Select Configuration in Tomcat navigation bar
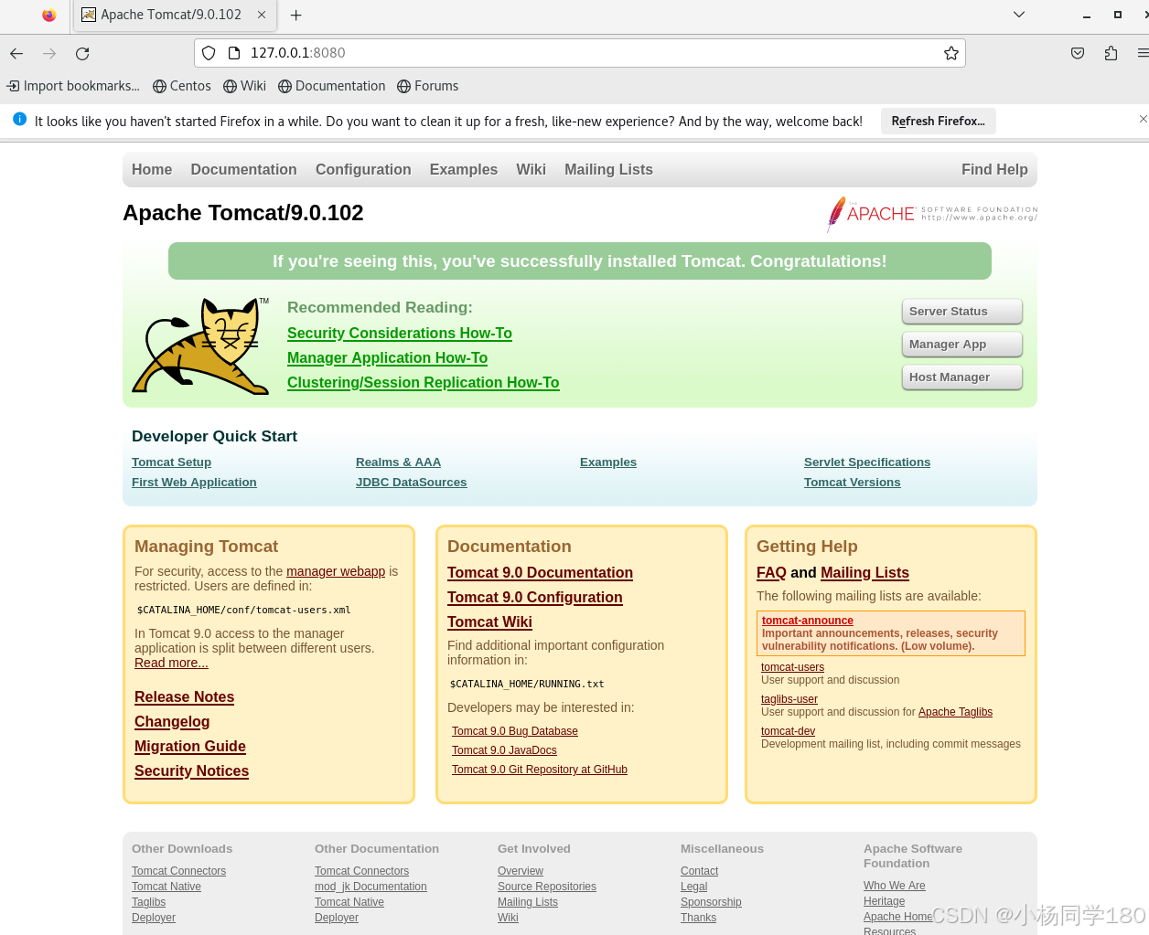 tap(363, 170)
